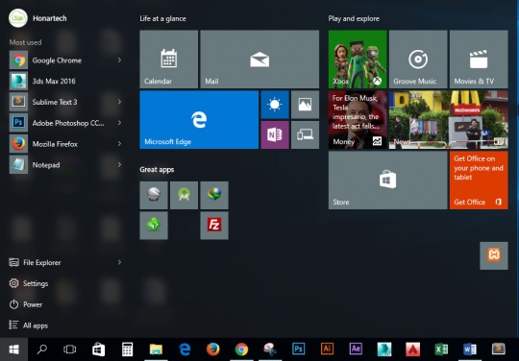Open the Internet Download Manager tile
The image size is (519, 361).
click(214, 195)
